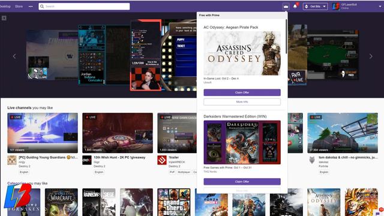Open the tsm dakotaz Fortnite stream thumbnail
Image resolution: width=384 pixels, height=216 pixels.
343,133
